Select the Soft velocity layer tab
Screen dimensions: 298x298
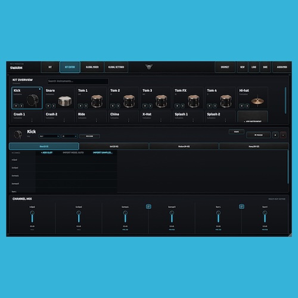pos(114,146)
